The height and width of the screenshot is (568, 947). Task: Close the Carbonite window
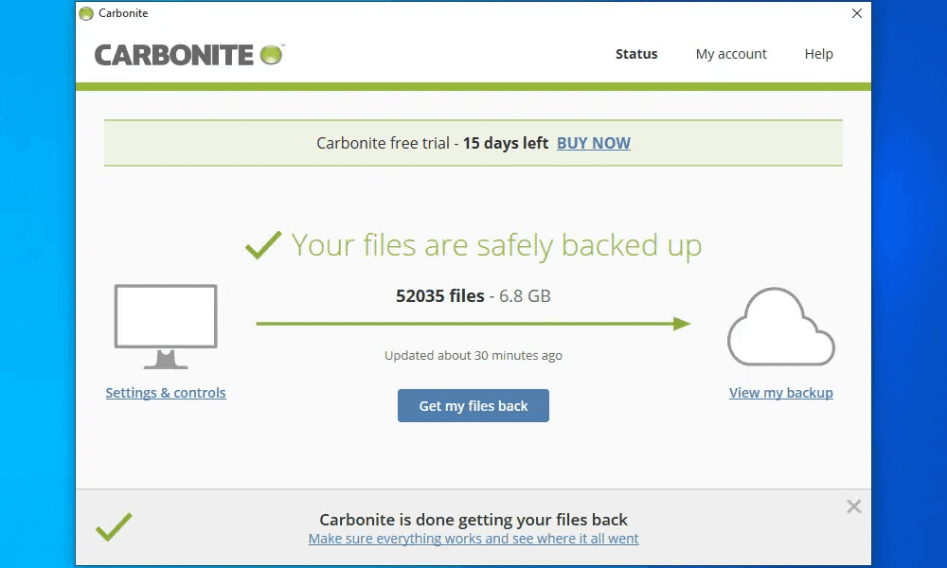(x=856, y=13)
